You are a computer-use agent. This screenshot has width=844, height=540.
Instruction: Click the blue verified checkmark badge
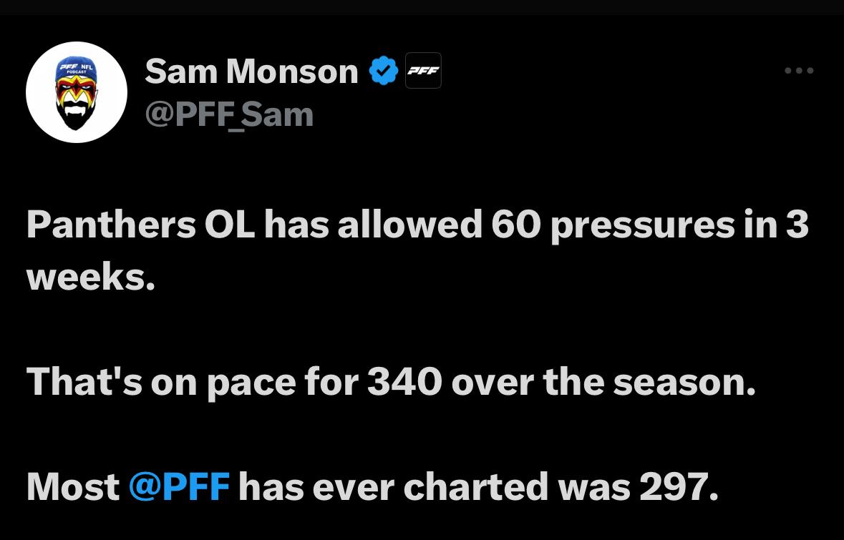[383, 71]
